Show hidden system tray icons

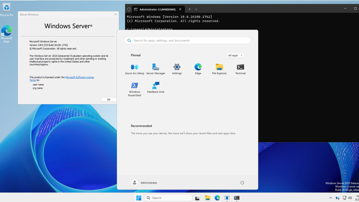pos(330,198)
